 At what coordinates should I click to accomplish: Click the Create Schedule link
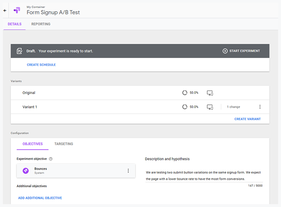pyautogui.click(x=41, y=65)
